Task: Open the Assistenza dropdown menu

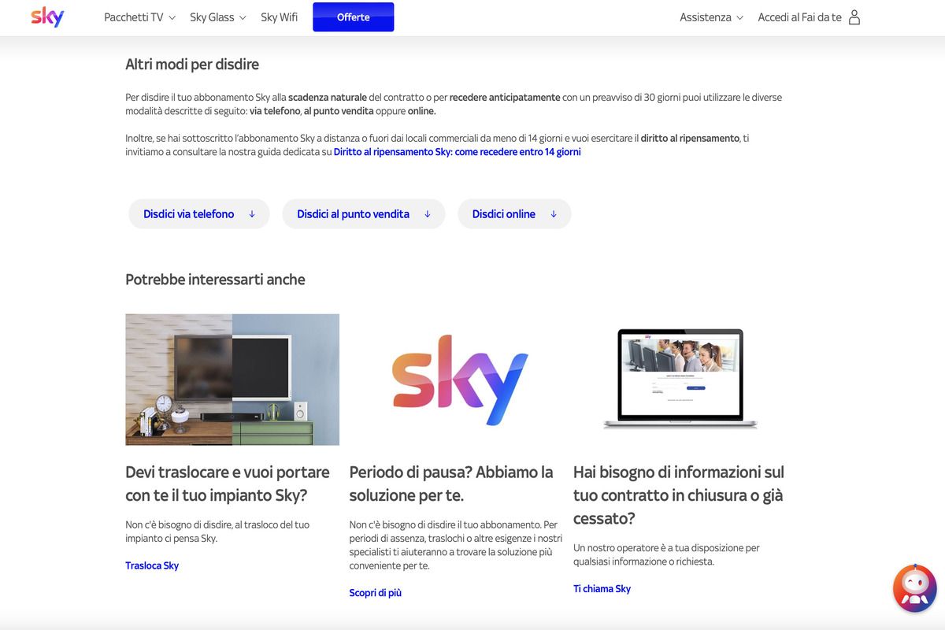Action: (711, 17)
